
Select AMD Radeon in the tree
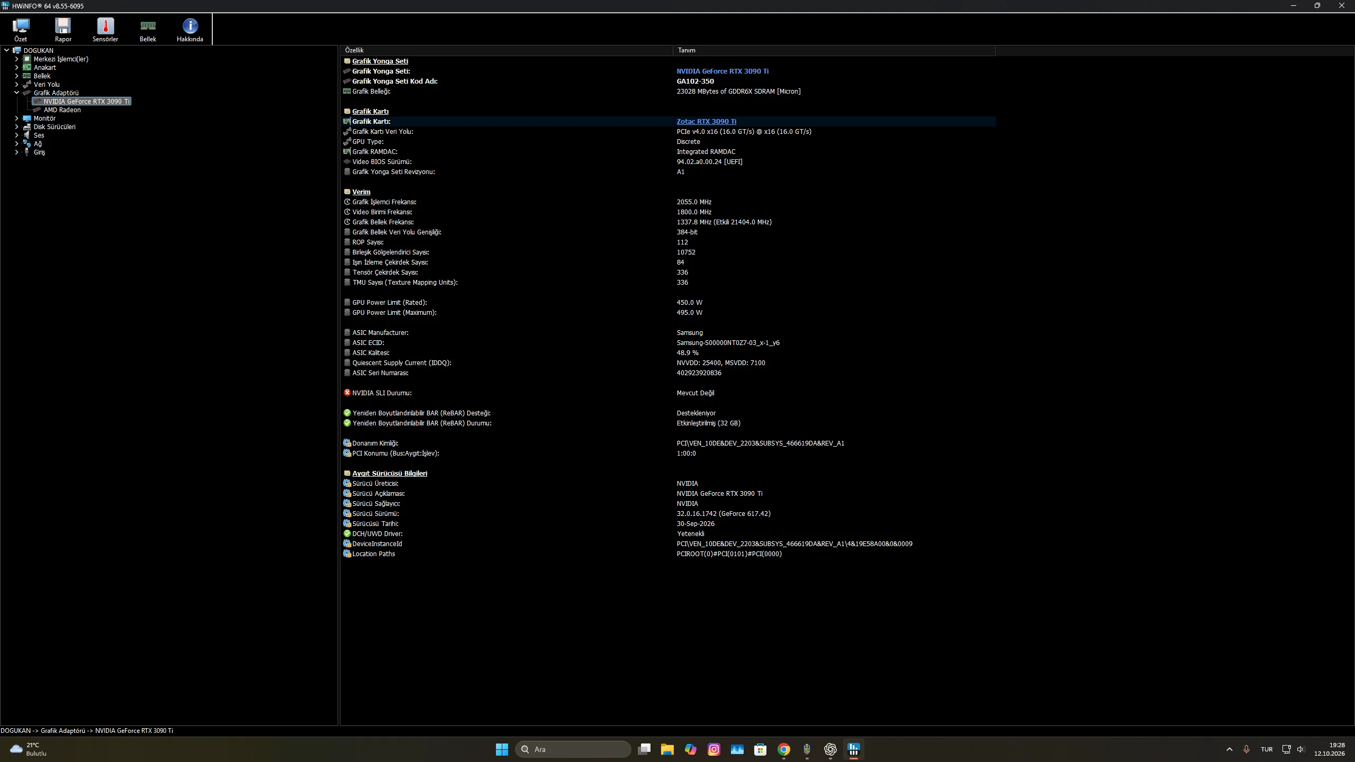tap(62, 110)
